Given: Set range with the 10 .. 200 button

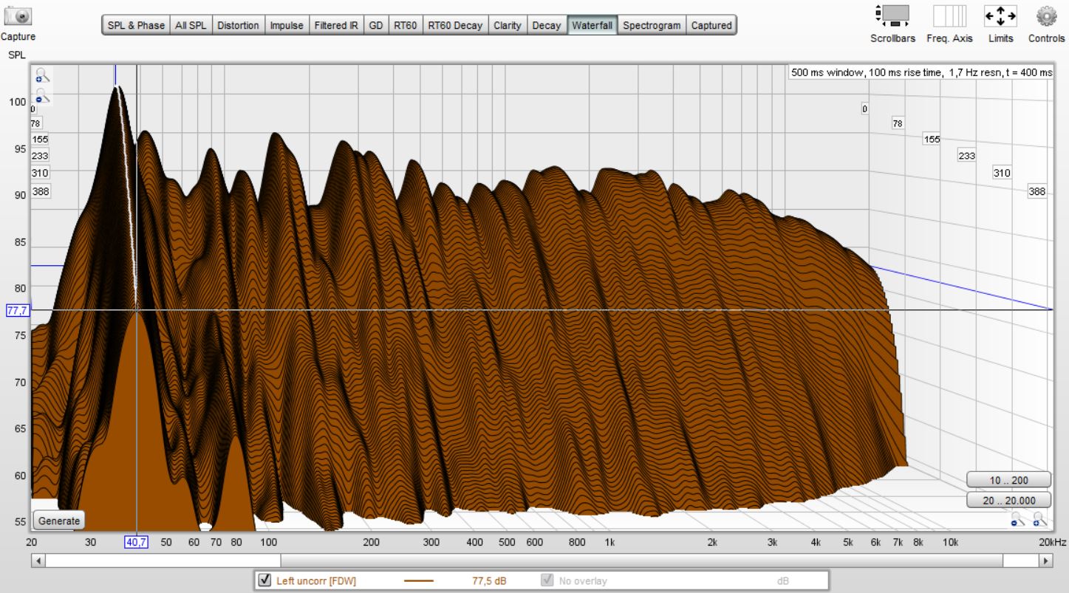Looking at the screenshot, I should coord(1008,480).
